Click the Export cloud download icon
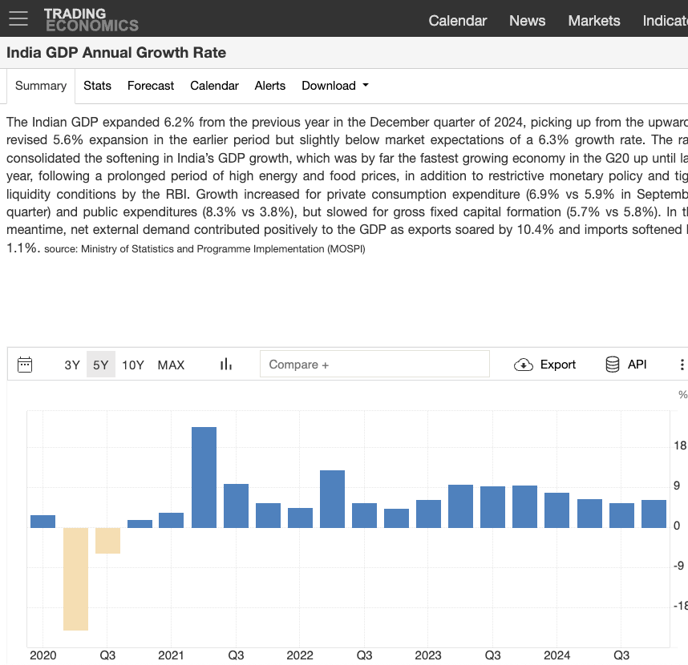The width and height of the screenshot is (688, 665). point(524,365)
